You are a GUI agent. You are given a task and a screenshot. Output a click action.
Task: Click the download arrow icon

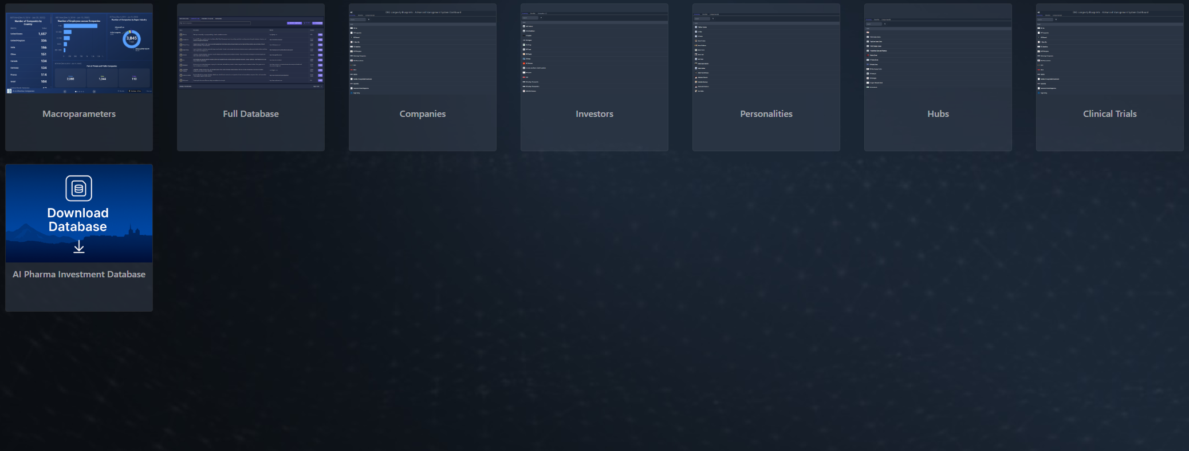(x=79, y=247)
